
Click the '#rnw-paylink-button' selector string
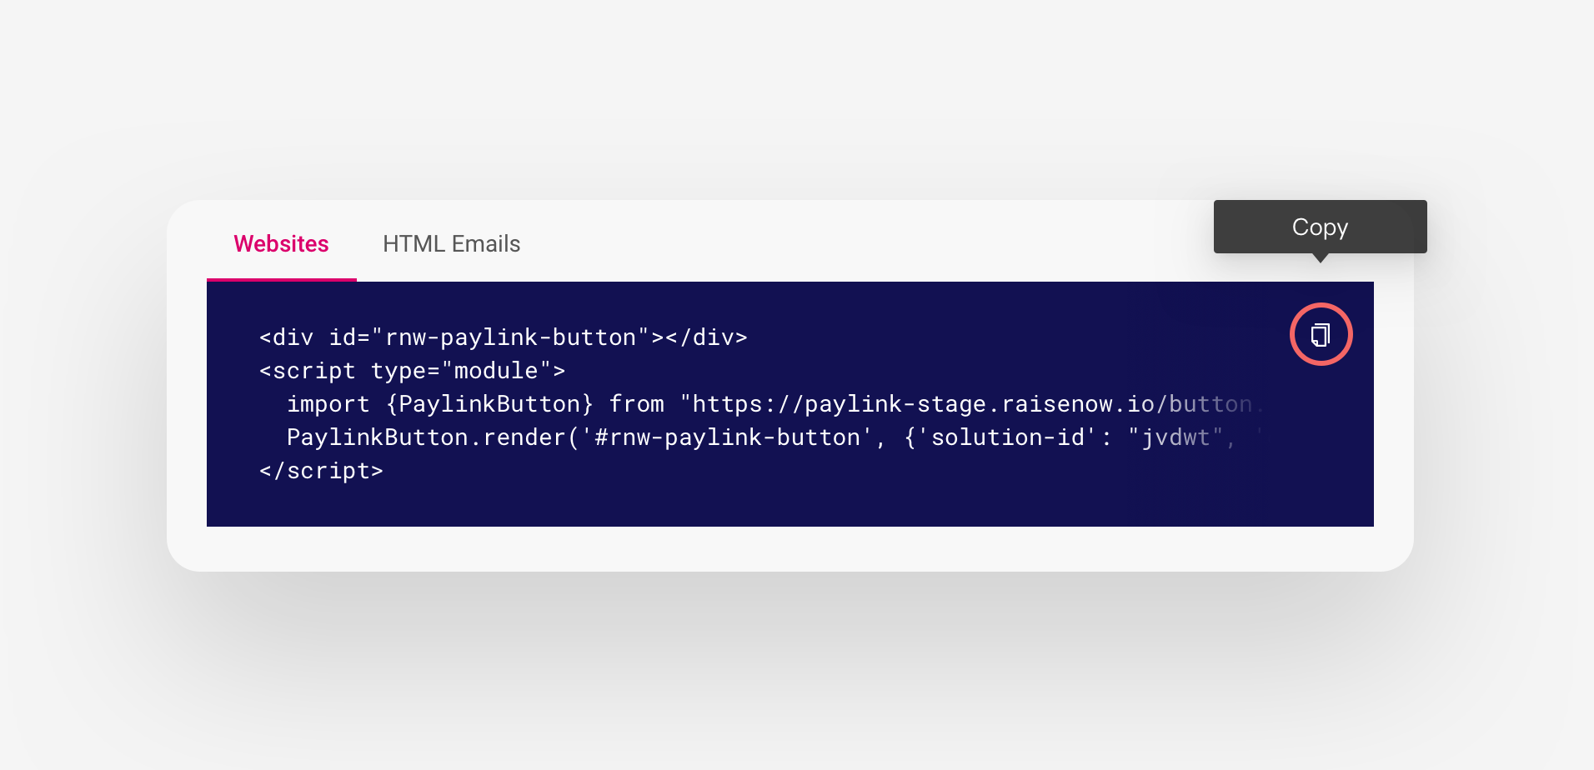tap(727, 437)
